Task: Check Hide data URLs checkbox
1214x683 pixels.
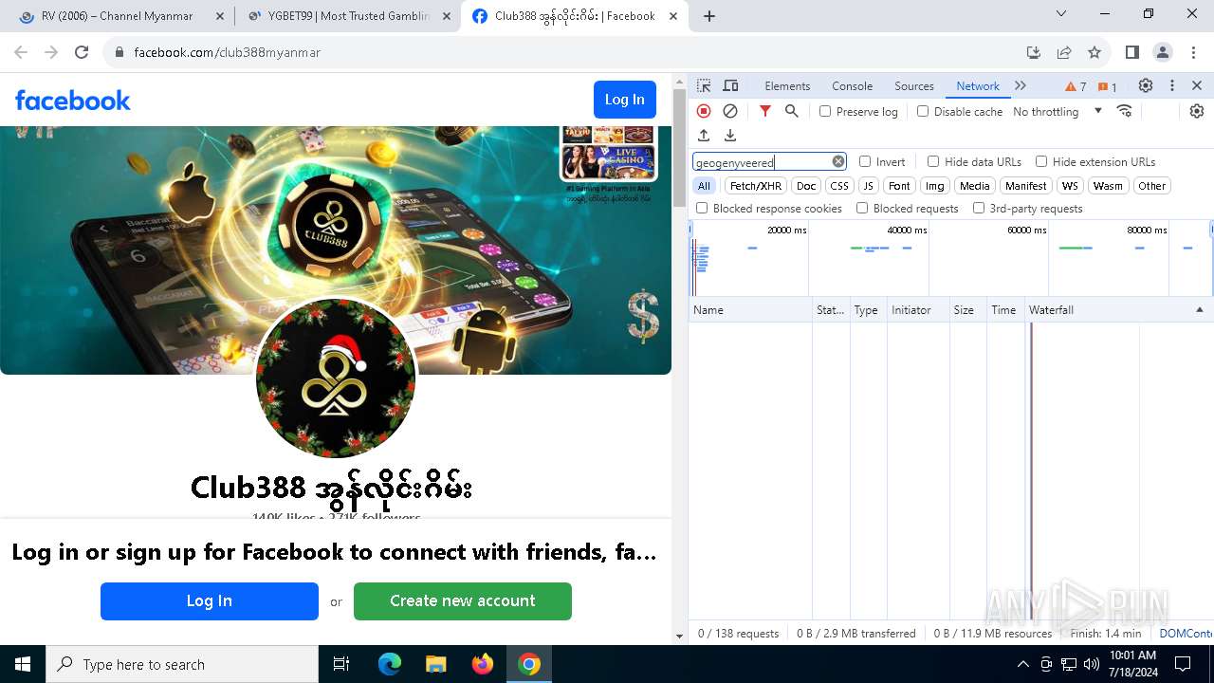Action: (933, 161)
